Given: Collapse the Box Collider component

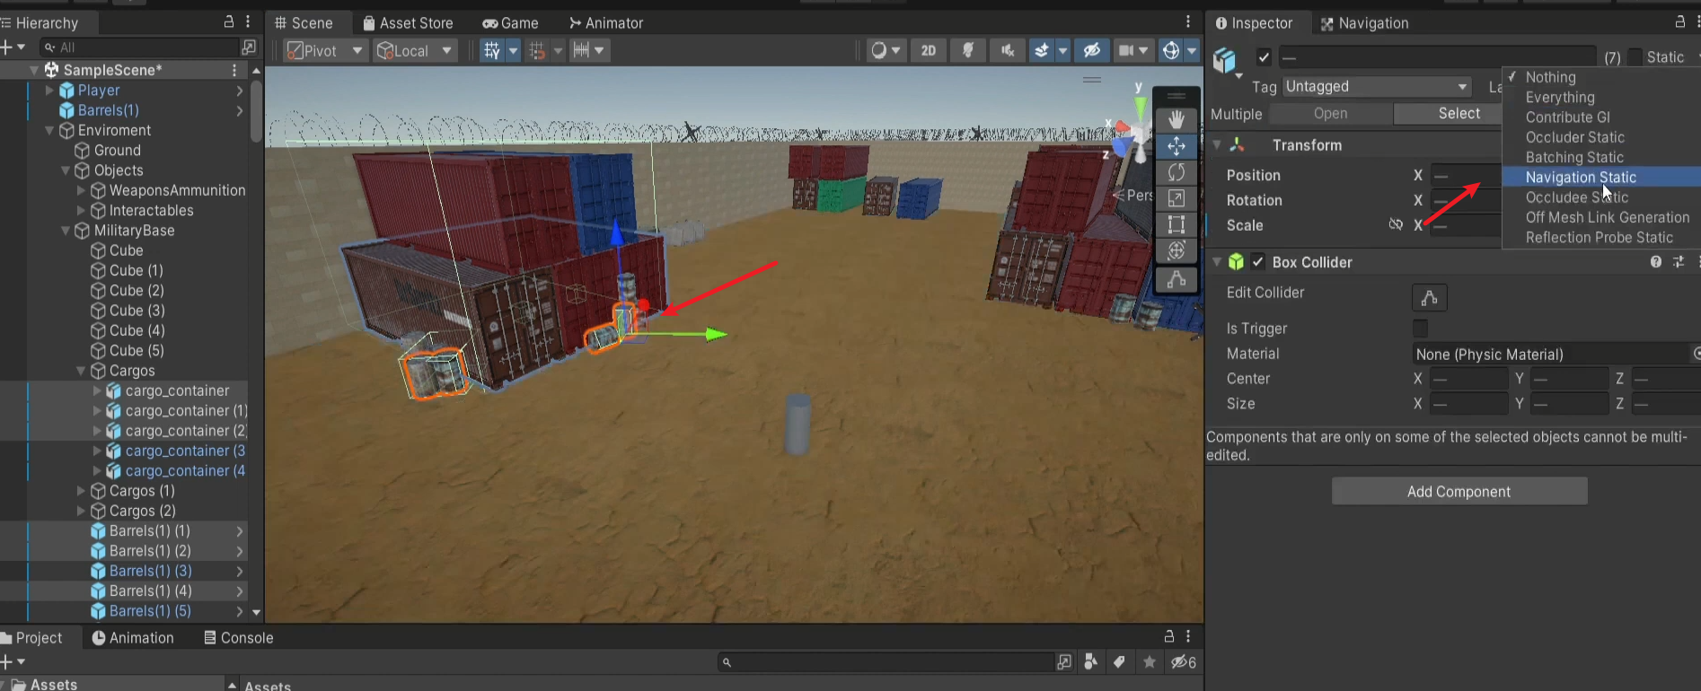Looking at the screenshot, I should (1217, 262).
